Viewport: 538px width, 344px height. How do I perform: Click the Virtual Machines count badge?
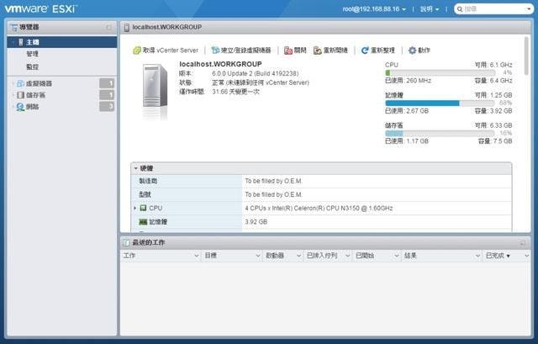point(107,83)
